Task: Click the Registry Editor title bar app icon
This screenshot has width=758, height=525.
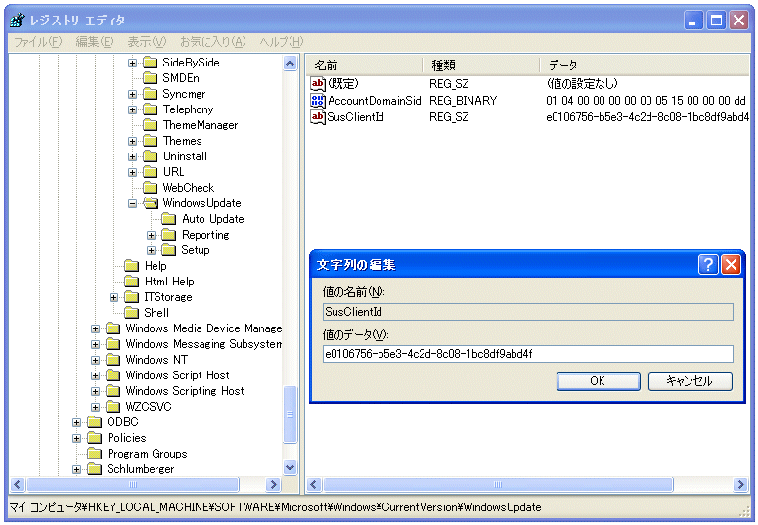Action: click(x=18, y=21)
